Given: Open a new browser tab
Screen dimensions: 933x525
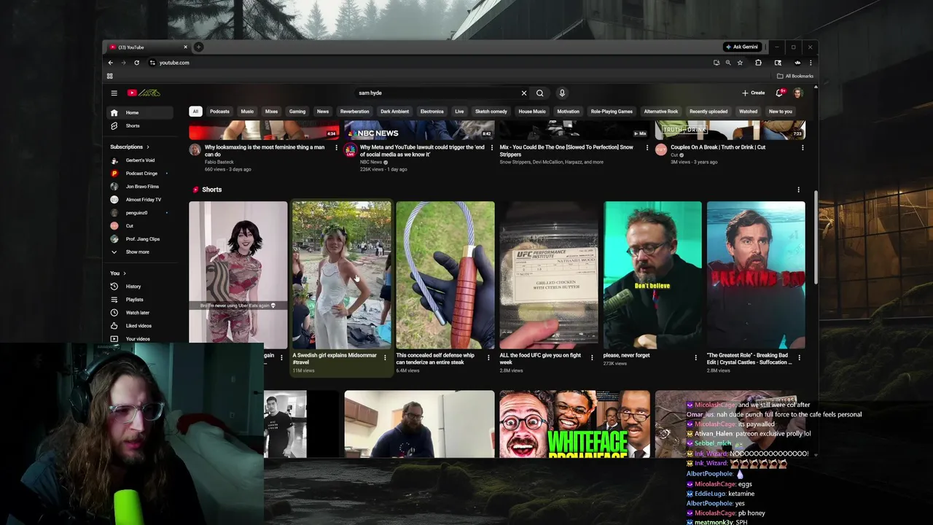Looking at the screenshot, I should (x=198, y=47).
